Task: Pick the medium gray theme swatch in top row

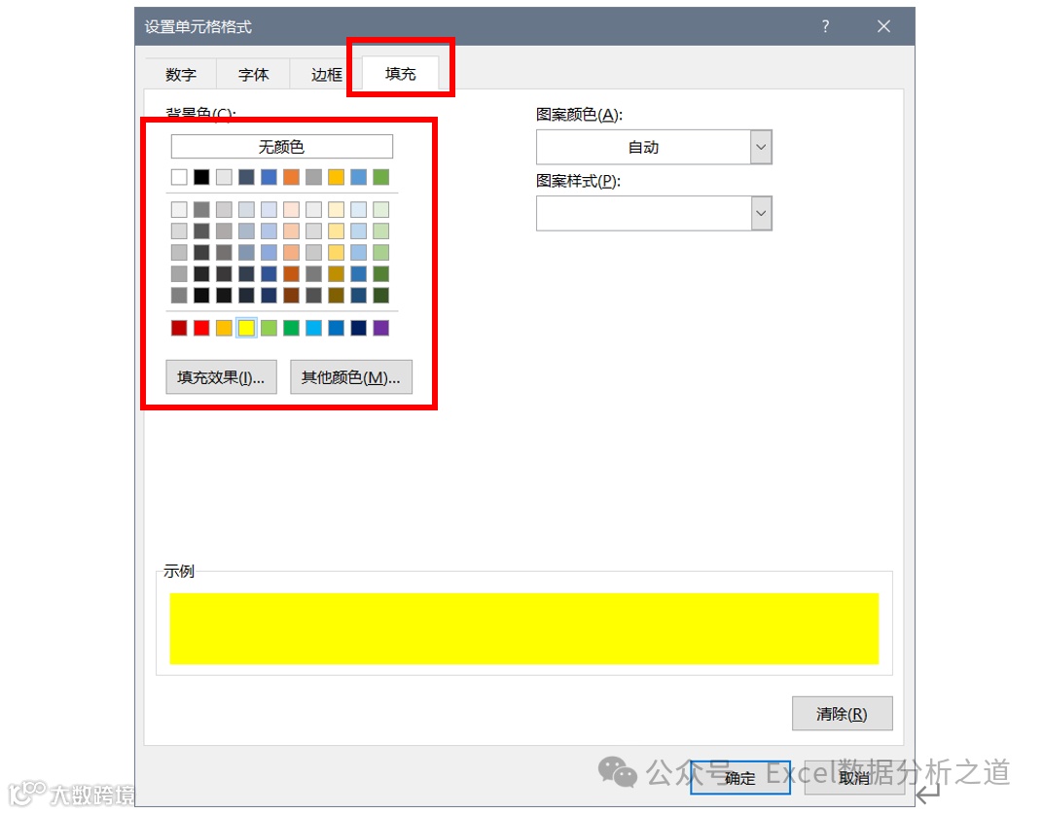Action: click(313, 177)
